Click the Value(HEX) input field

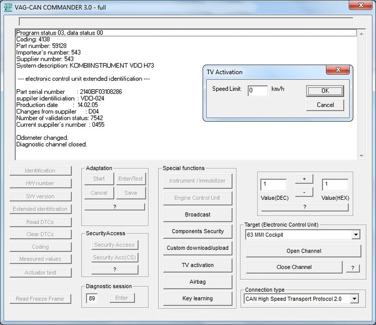pos(335,185)
